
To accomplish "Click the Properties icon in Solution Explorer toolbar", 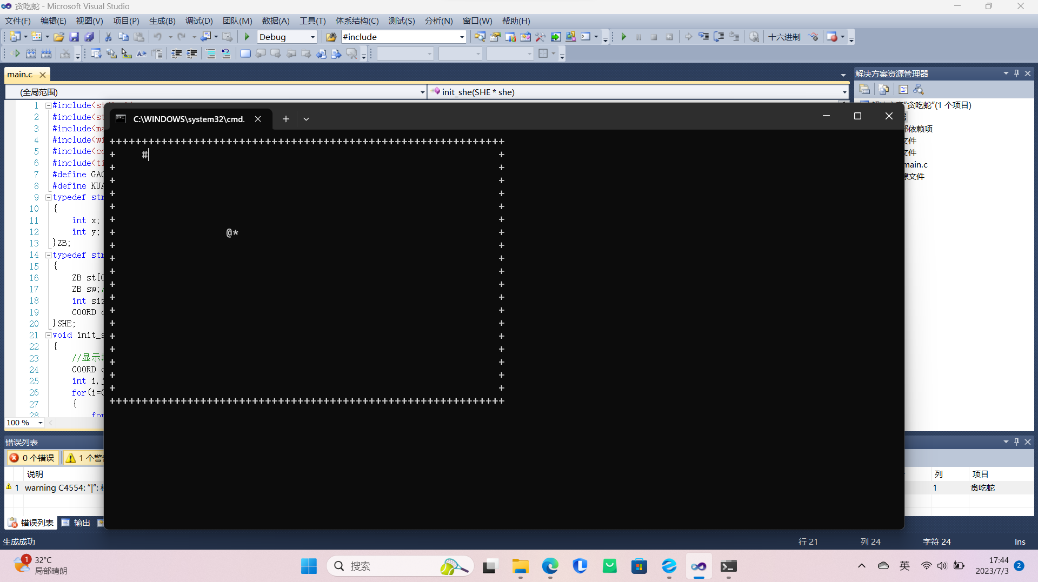I will click(x=864, y=89).
